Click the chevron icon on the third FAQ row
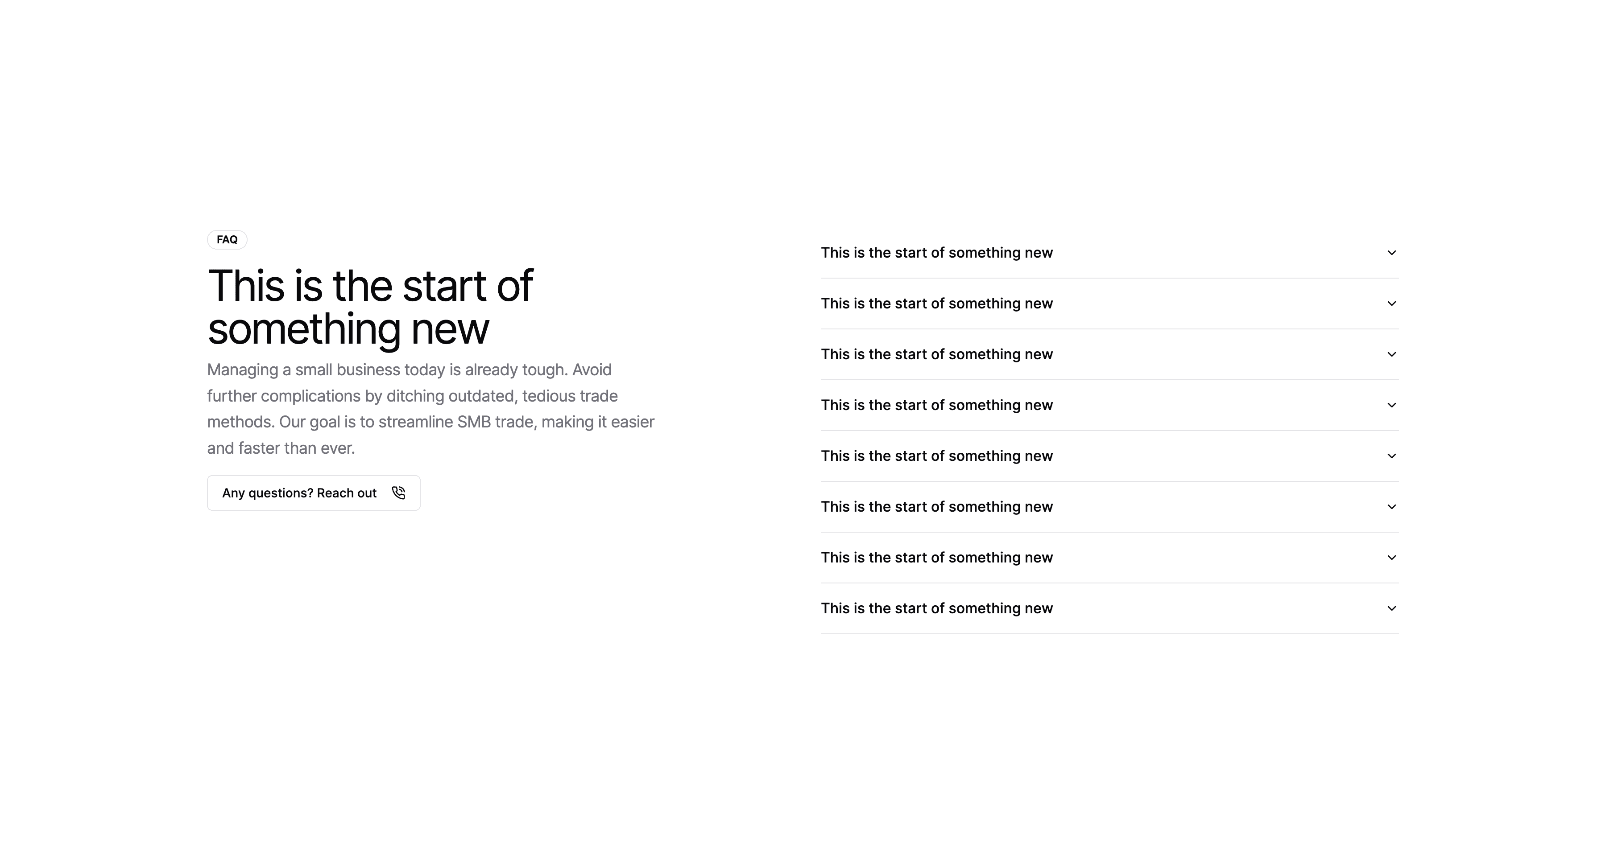The width and height of the screenshot is (1606, 862). [x=1391, y=354]
